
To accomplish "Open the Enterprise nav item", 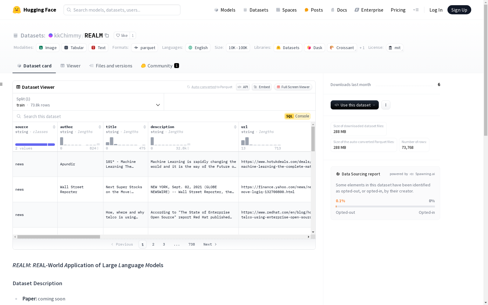I will coord(369,10).
